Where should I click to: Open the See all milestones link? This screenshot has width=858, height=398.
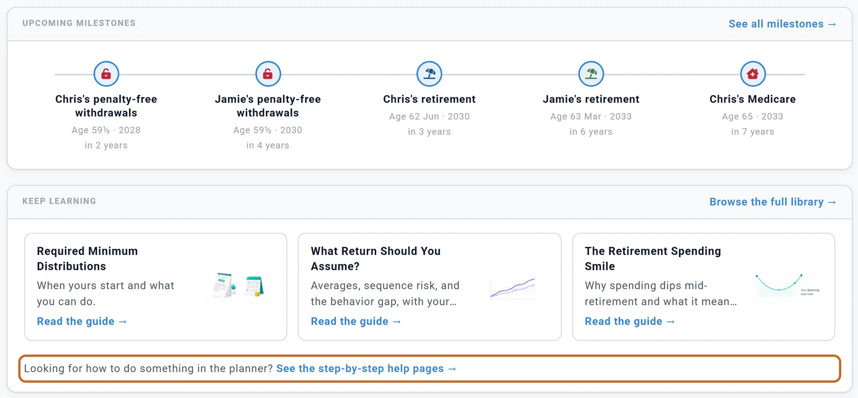pyautogui.click(x=782, y=24)
